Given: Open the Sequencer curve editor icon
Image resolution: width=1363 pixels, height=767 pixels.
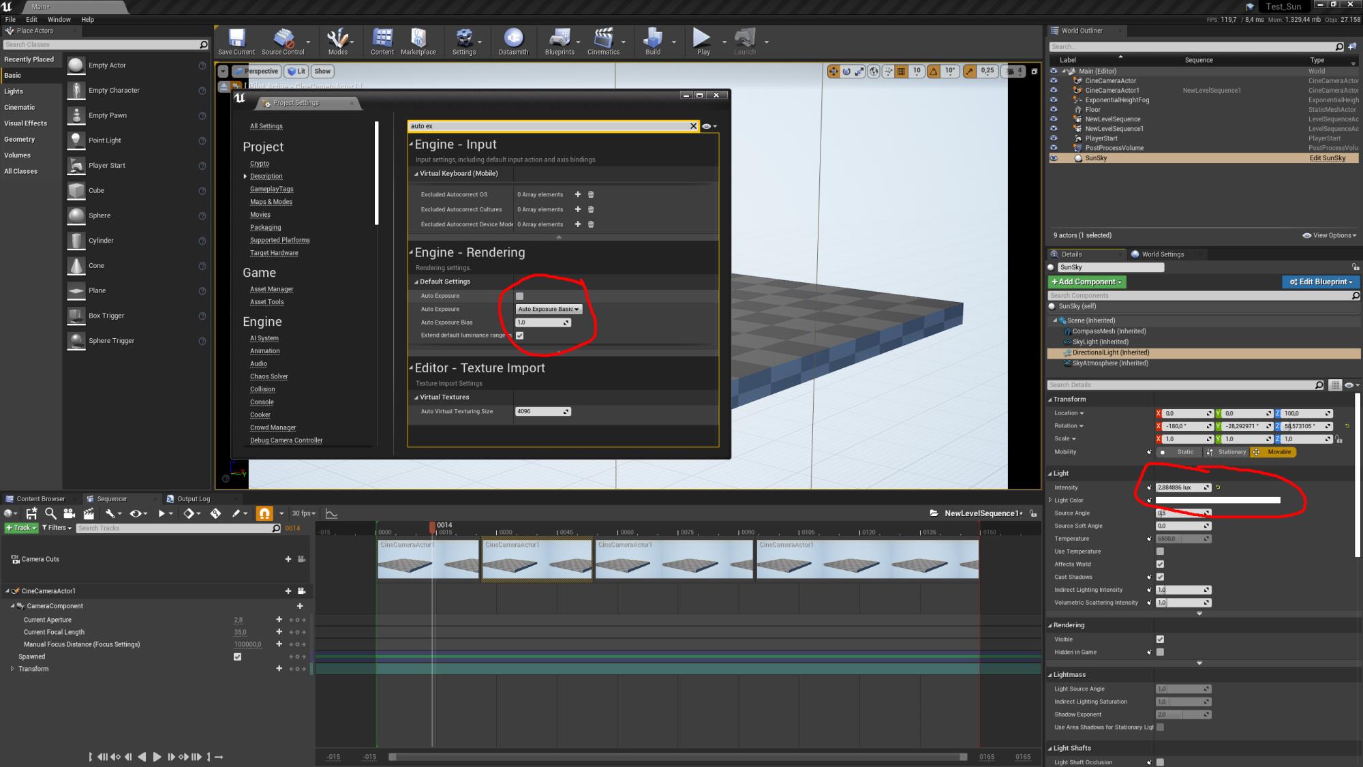Looking at the screenshot, I should point(332,513).
